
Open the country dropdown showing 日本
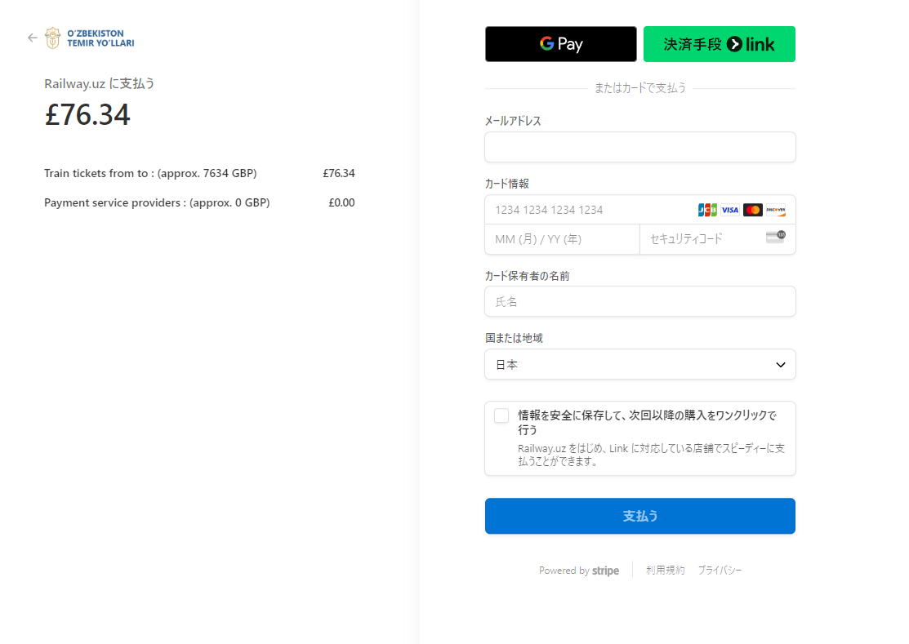[640, 364]
